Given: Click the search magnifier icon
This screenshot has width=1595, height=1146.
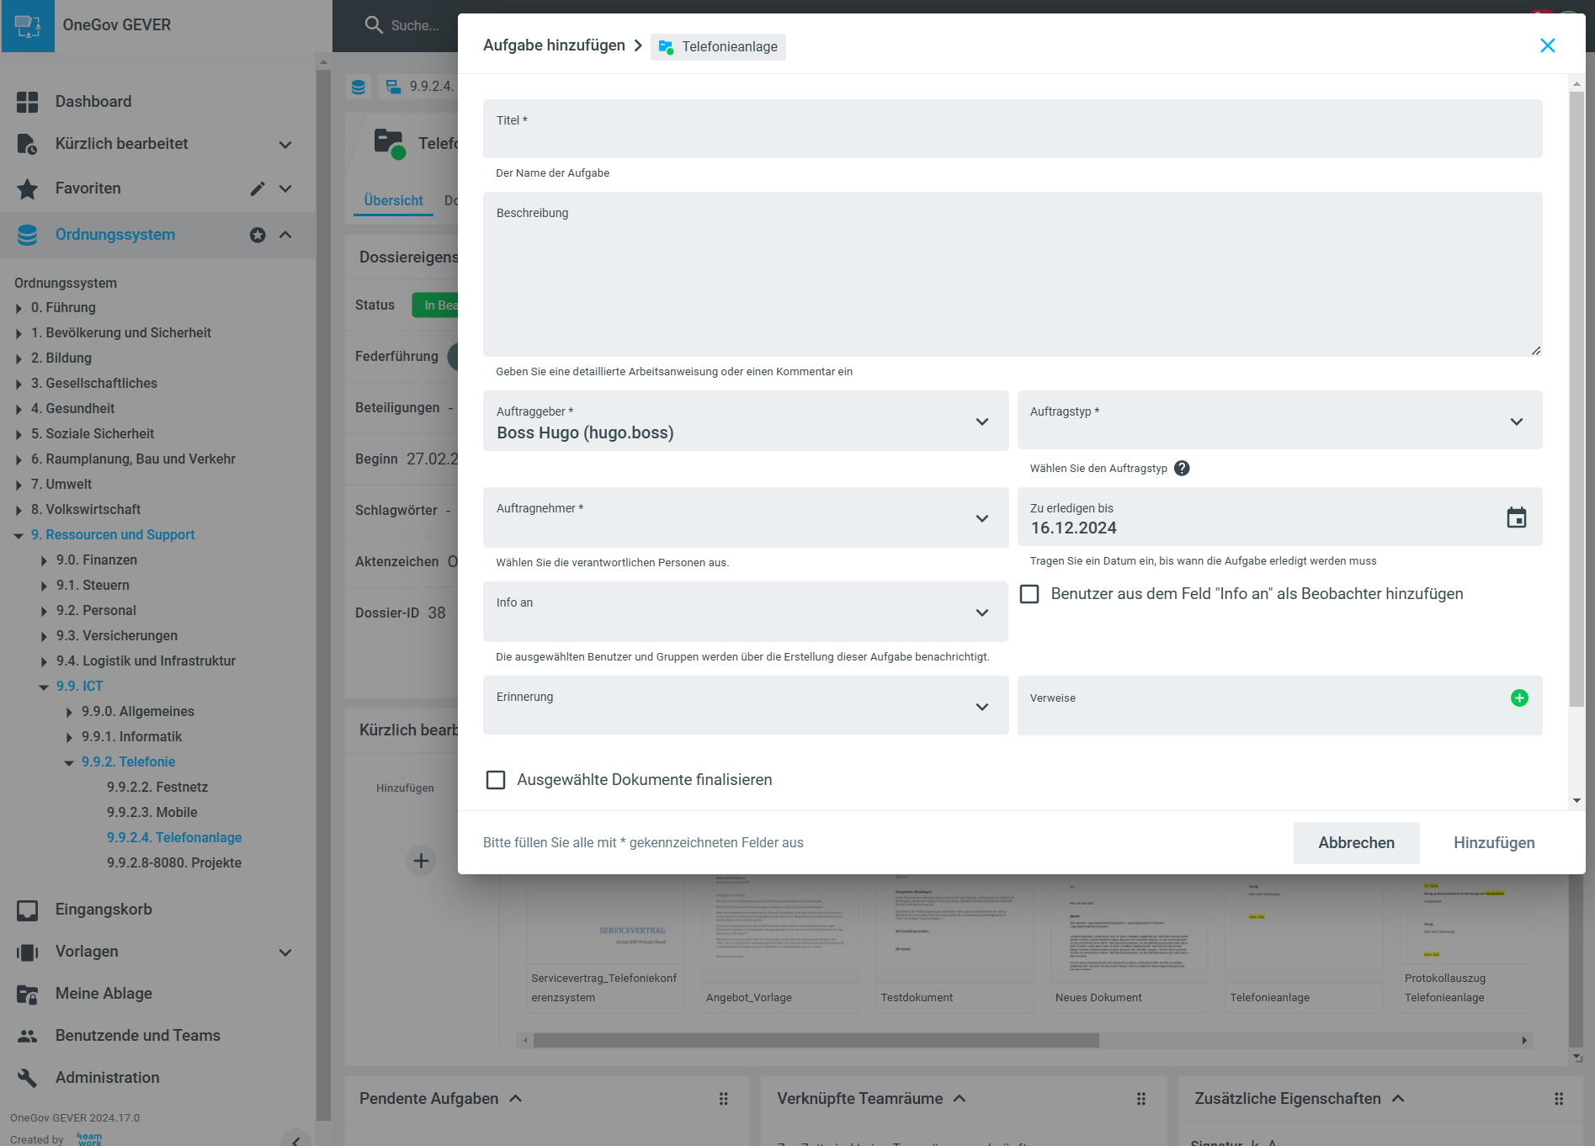Looking at the screenshot, I should (374, 25).
